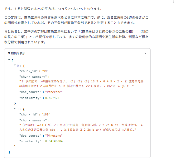Collapse the root JSON array triangle
This screenshot has width=178, height=161.
click(x=9, y=60)
